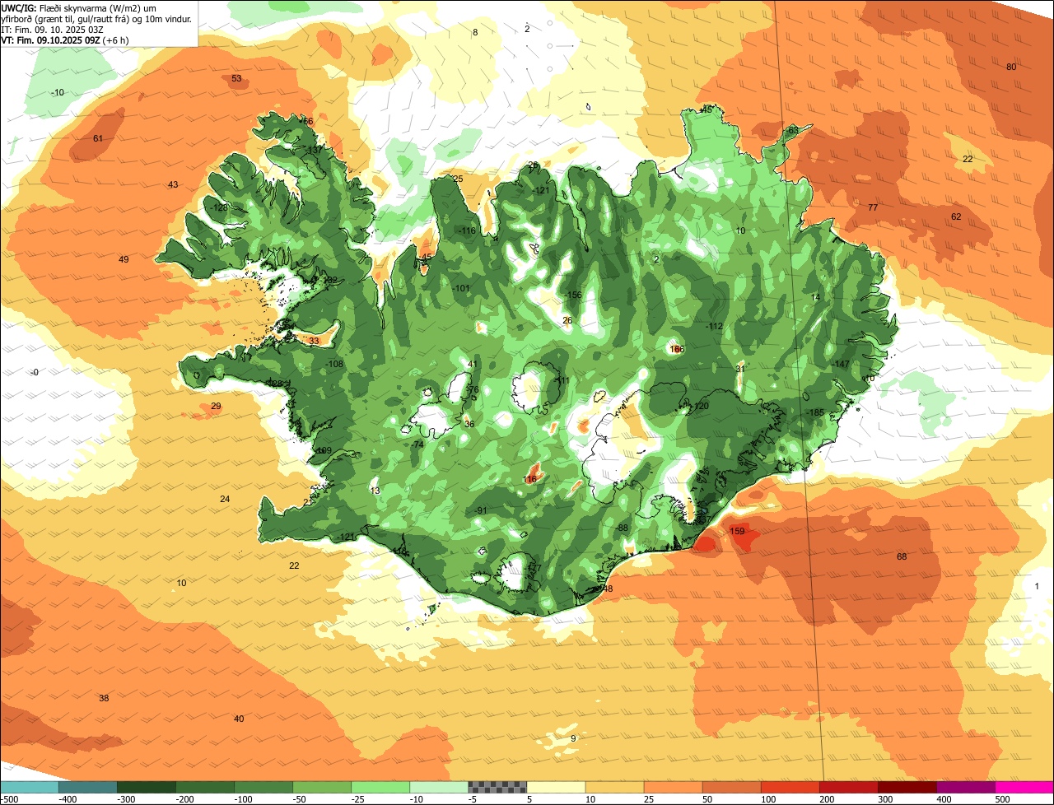Click the pale yellow swatch between 5 and 10
This screenshot has height=805, width=1054.
556,787
